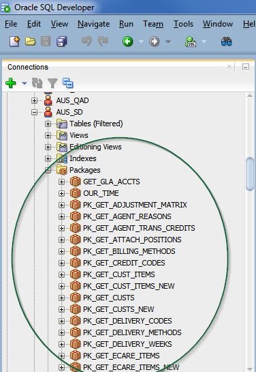Expand the PK_GET_CUSTS package
Viewport: 256px width, 372px height.
pyautogui.click(x=61, y=298)
